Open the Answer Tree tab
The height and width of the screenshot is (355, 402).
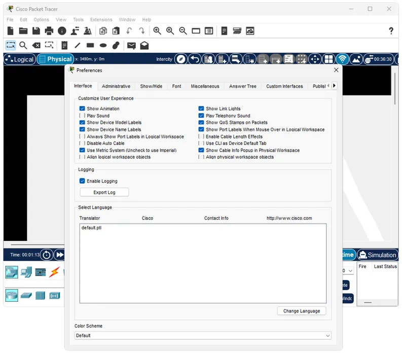pyautogui.click(x=243, y=86)
